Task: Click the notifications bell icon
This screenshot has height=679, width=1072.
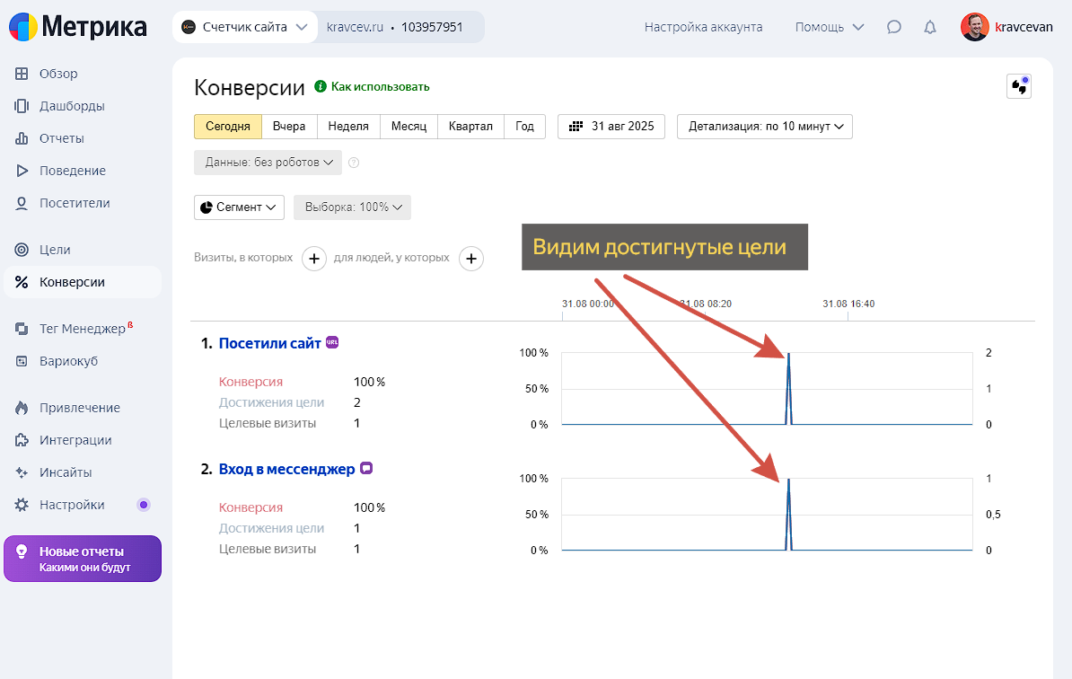Action: pyautogui.click(x=930, y=27)
